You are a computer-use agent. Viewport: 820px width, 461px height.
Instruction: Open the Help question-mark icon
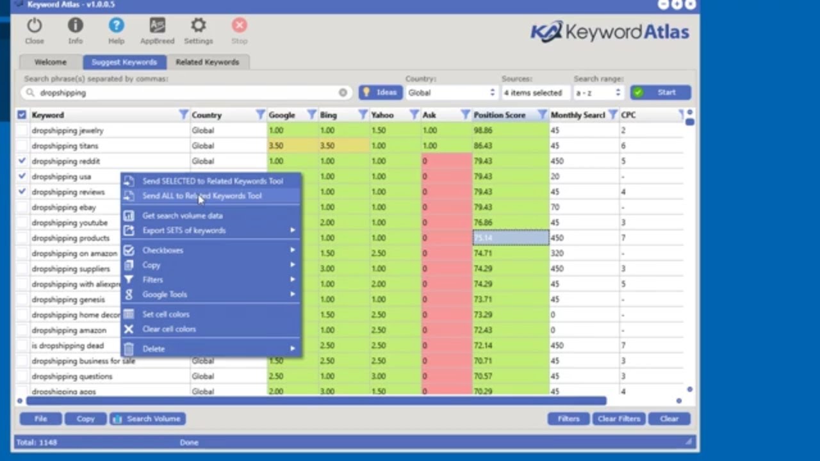tap(116, 26)
